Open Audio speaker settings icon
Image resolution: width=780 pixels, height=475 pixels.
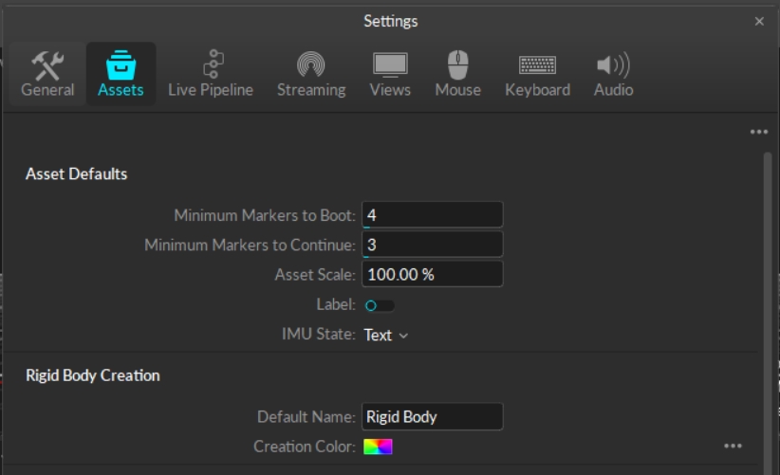click(613, 65)
